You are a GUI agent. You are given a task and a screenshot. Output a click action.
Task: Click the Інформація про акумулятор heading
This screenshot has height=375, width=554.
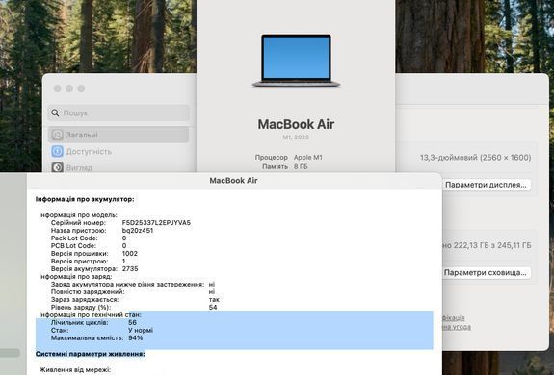click(85, 199)
